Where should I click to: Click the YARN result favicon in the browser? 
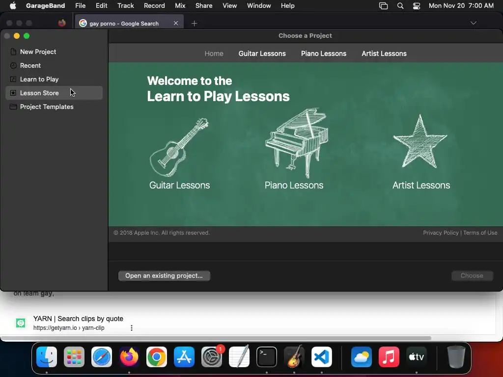[21, 323]
